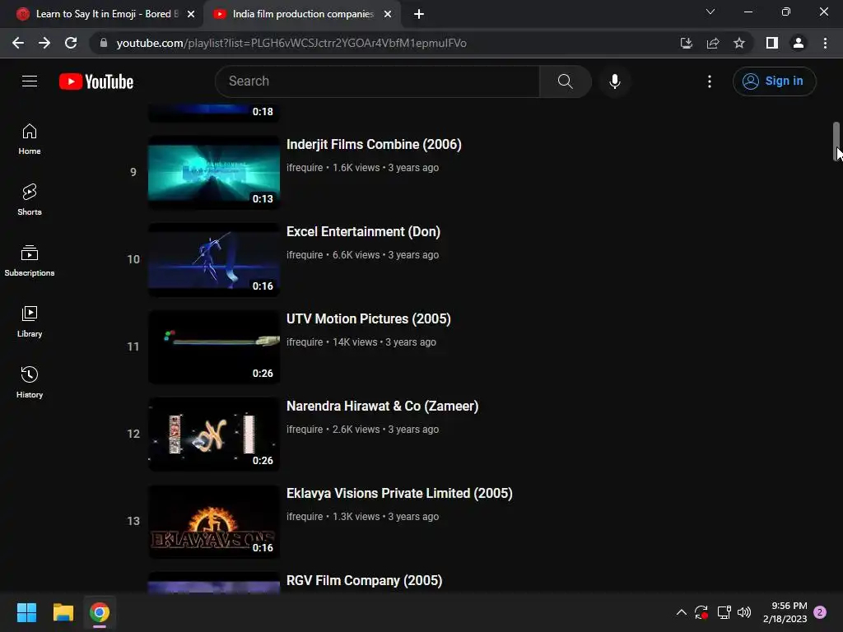Bookmark this page with star icon
Screen dimensions: 843x632
click(739, 43)
